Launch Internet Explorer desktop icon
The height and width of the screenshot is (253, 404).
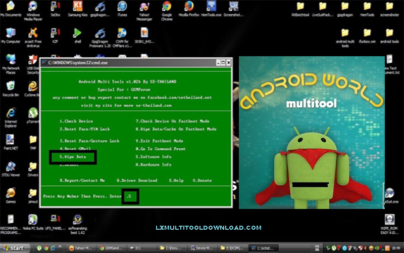11,117
